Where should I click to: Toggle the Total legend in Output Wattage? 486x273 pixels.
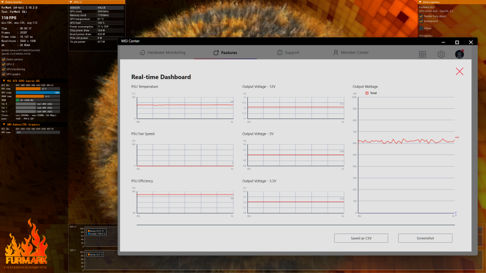click(x=371, y=93)
